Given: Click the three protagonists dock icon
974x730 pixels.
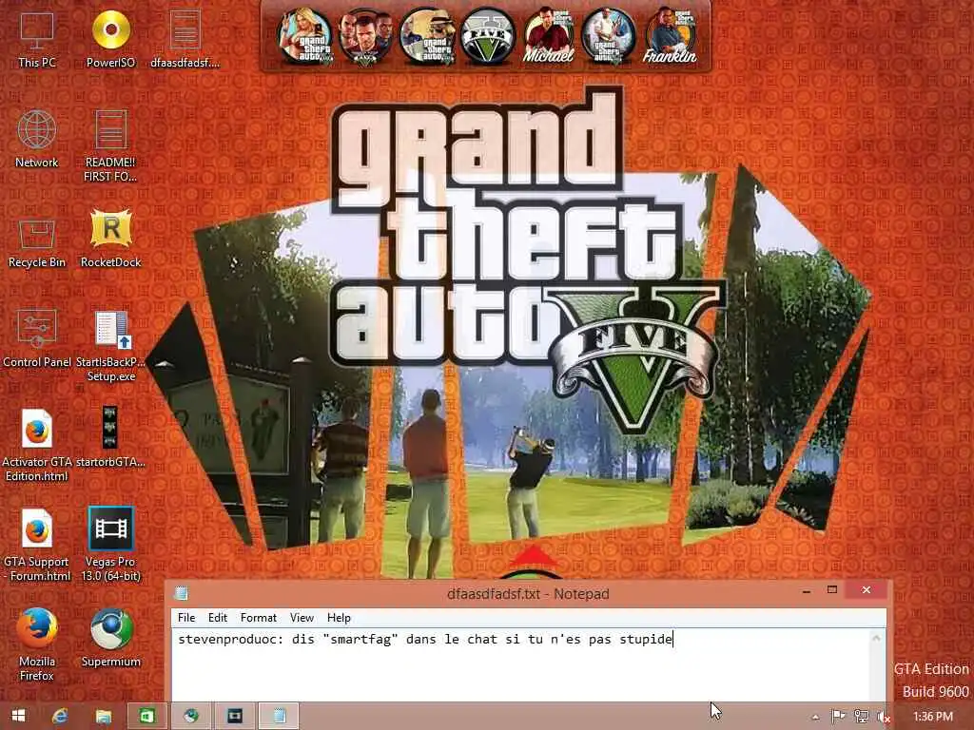Looking at the screenshot, I should click(365, 37).
